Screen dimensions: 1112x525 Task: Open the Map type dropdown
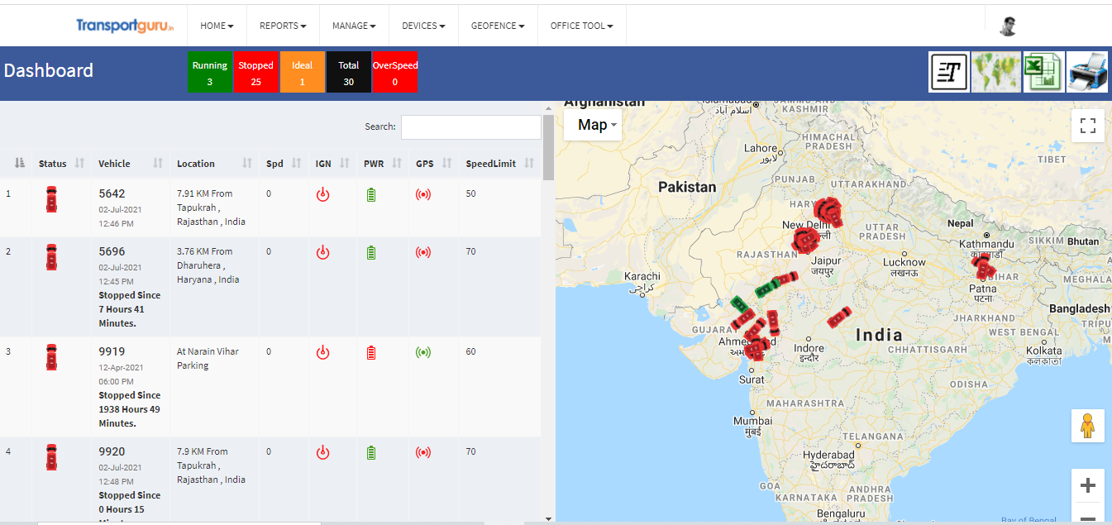click(593, 125)
